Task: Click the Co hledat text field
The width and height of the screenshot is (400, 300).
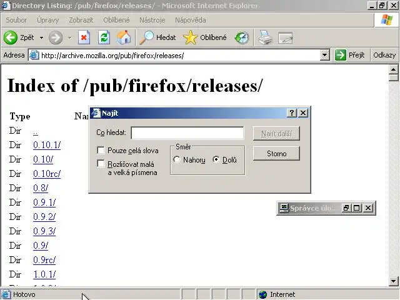Action: point(187,133)
